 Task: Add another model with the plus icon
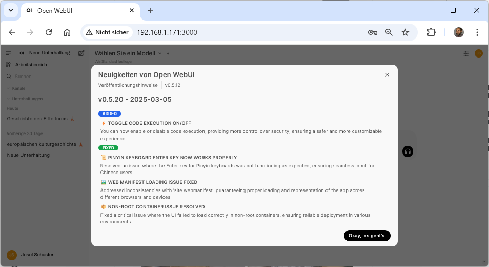168,53
